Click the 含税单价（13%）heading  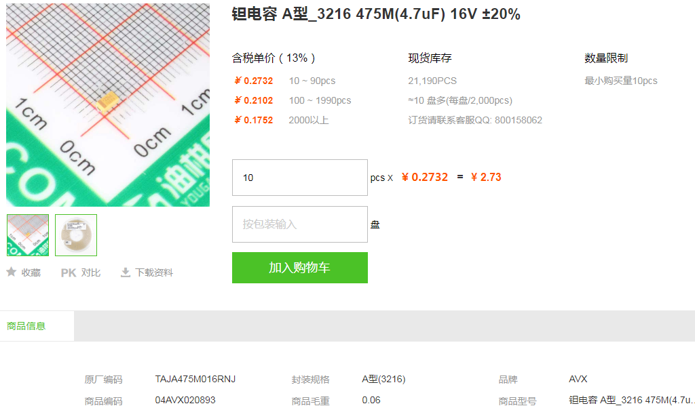click(274, 58)
